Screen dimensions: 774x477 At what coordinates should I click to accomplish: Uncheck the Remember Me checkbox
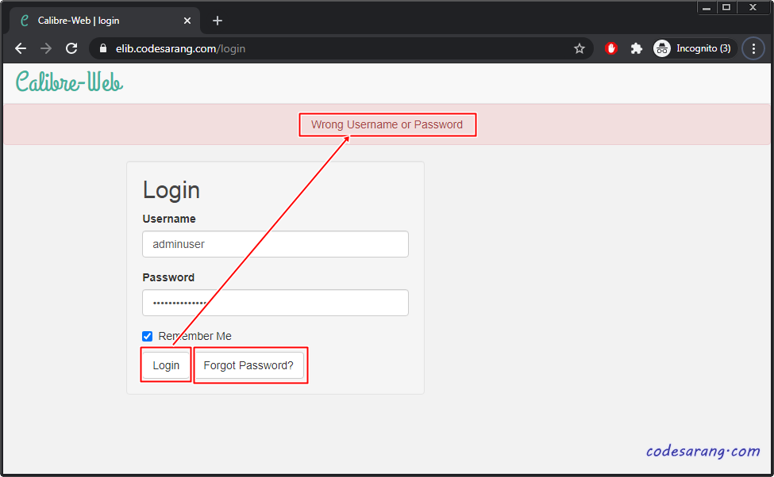147,336
